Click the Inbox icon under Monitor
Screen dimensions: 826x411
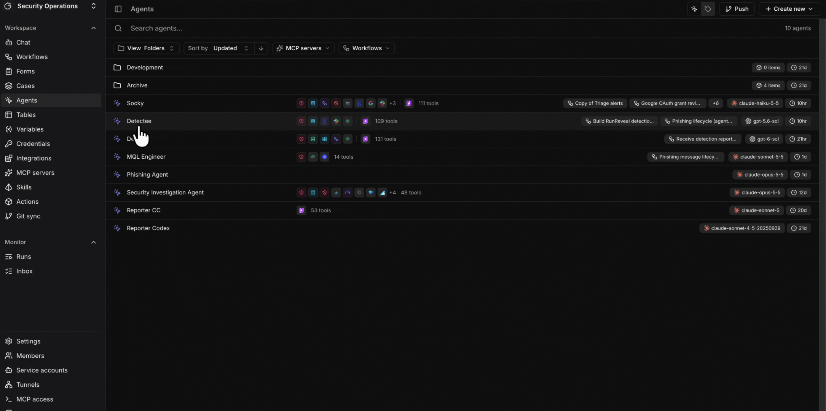click(x=8, y=271)
